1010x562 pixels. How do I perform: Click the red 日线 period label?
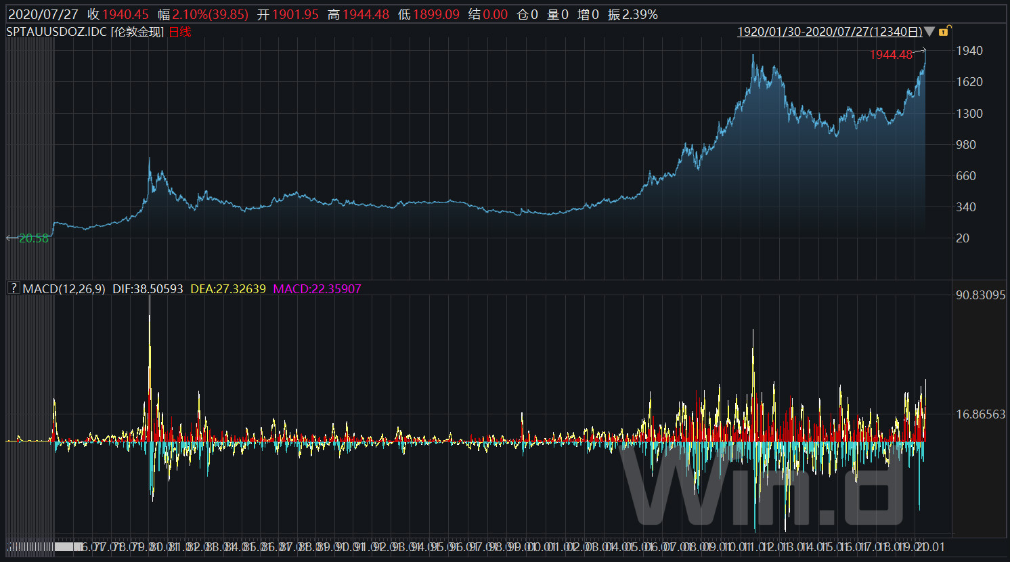pyautogui.click(x=180, y=32)
